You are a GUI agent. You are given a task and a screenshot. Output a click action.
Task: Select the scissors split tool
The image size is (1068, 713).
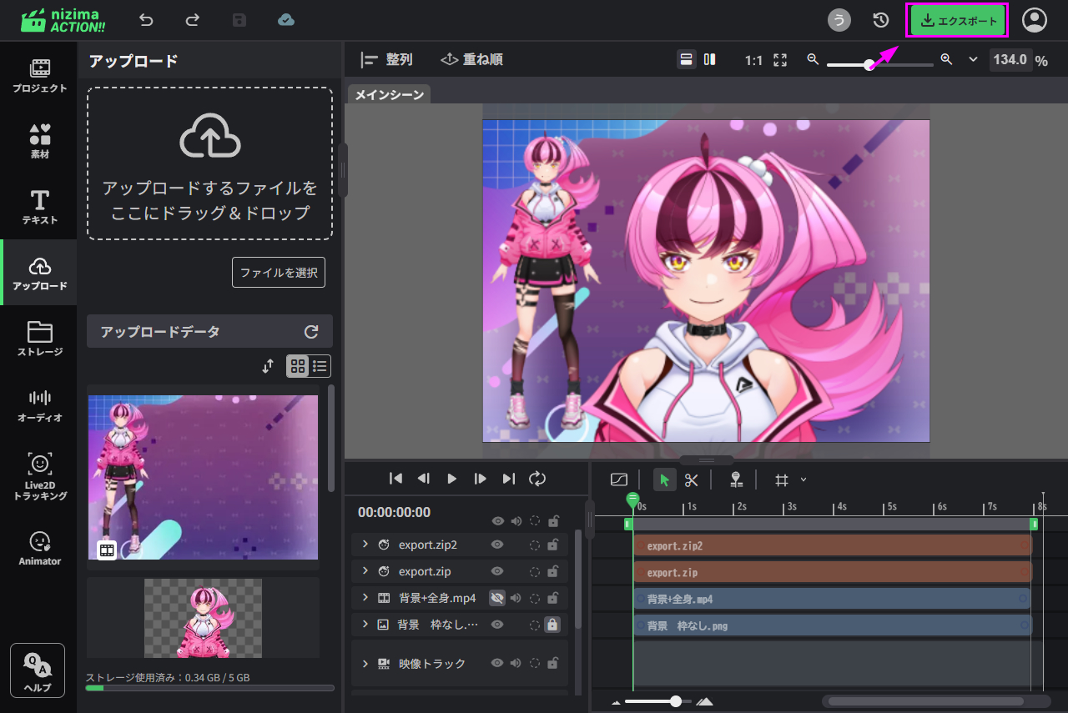coord(691,480)
